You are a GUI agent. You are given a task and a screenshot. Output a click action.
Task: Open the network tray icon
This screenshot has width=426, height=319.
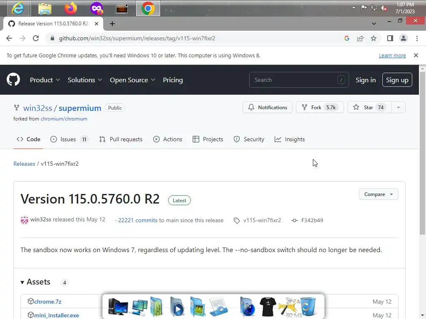click(x=374, y=8)
